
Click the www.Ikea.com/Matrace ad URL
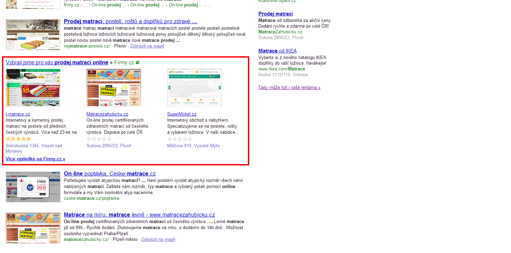click(282, 69)
